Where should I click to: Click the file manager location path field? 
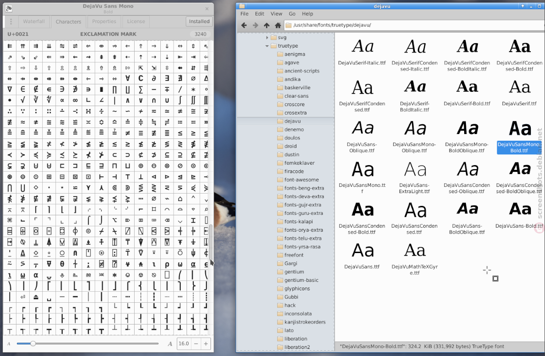coord(413,25)
